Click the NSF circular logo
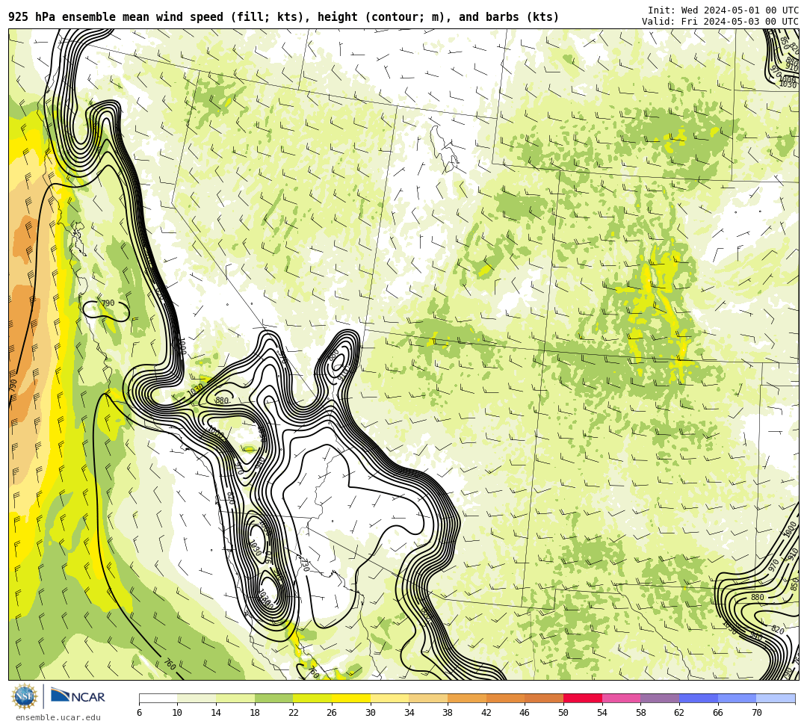This screenshot has width=807, height=727. pyautogui.click(x=25, y=696)
